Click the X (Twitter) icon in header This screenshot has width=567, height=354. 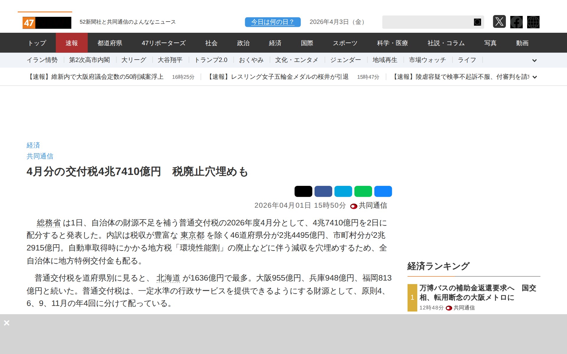click(x=499, y=22)
